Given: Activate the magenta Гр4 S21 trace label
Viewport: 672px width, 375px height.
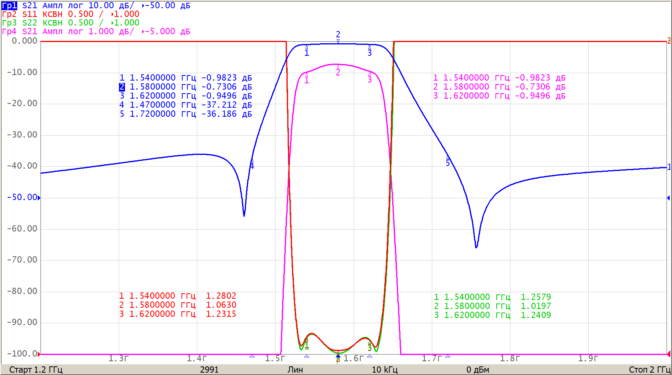Looking at the screenshot, I should click(x=9, y=31).
